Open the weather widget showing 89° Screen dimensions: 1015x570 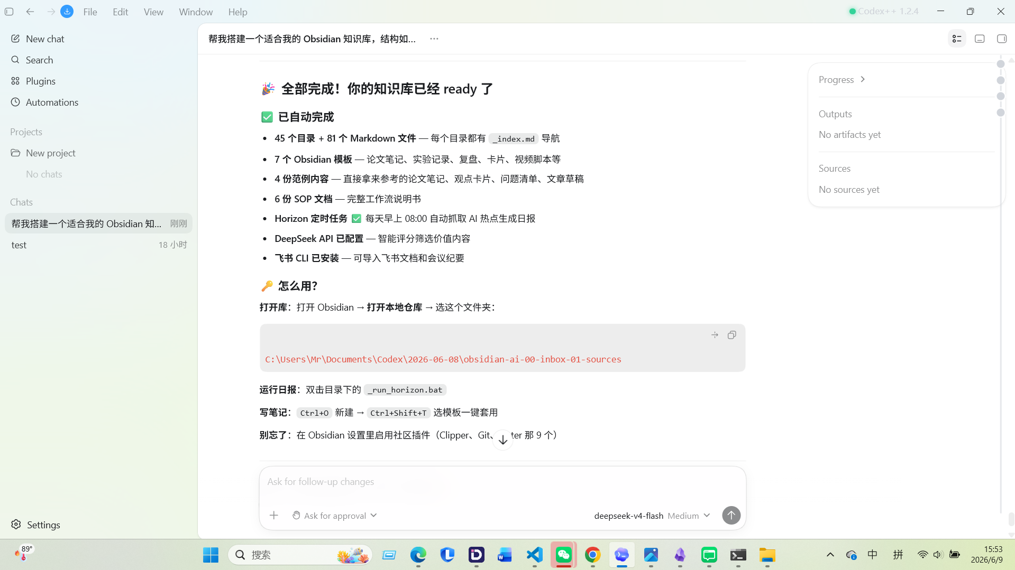pyautogui.click(x=24, y=553)
